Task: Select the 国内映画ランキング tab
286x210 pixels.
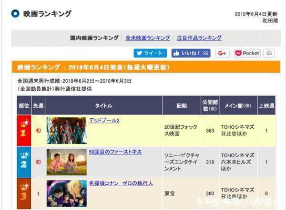Action: pos(94,38)
